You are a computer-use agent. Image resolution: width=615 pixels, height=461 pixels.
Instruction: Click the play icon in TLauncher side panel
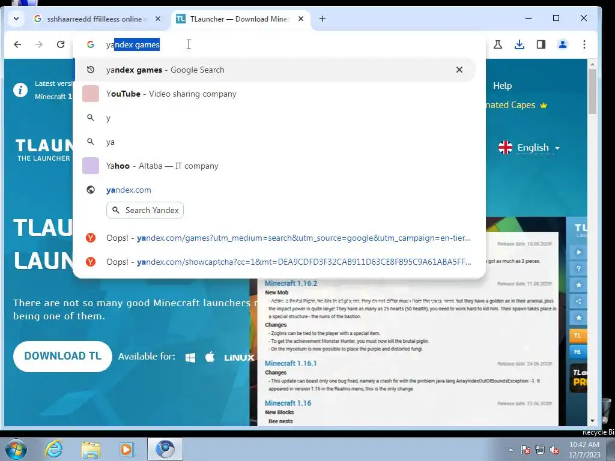[578, 252]
